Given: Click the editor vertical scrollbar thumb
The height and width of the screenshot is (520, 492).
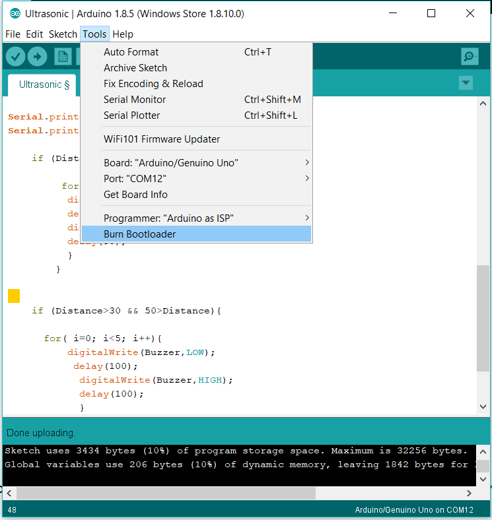Looking at the screenshot, I should point(483,318).
